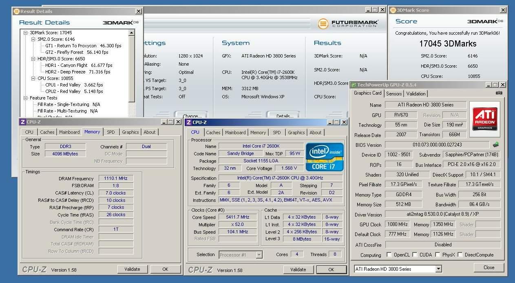The image size is (515, 283).
Task: Select CPU2 - Red Valley 5.148 fps row
Action: point(74,91)
